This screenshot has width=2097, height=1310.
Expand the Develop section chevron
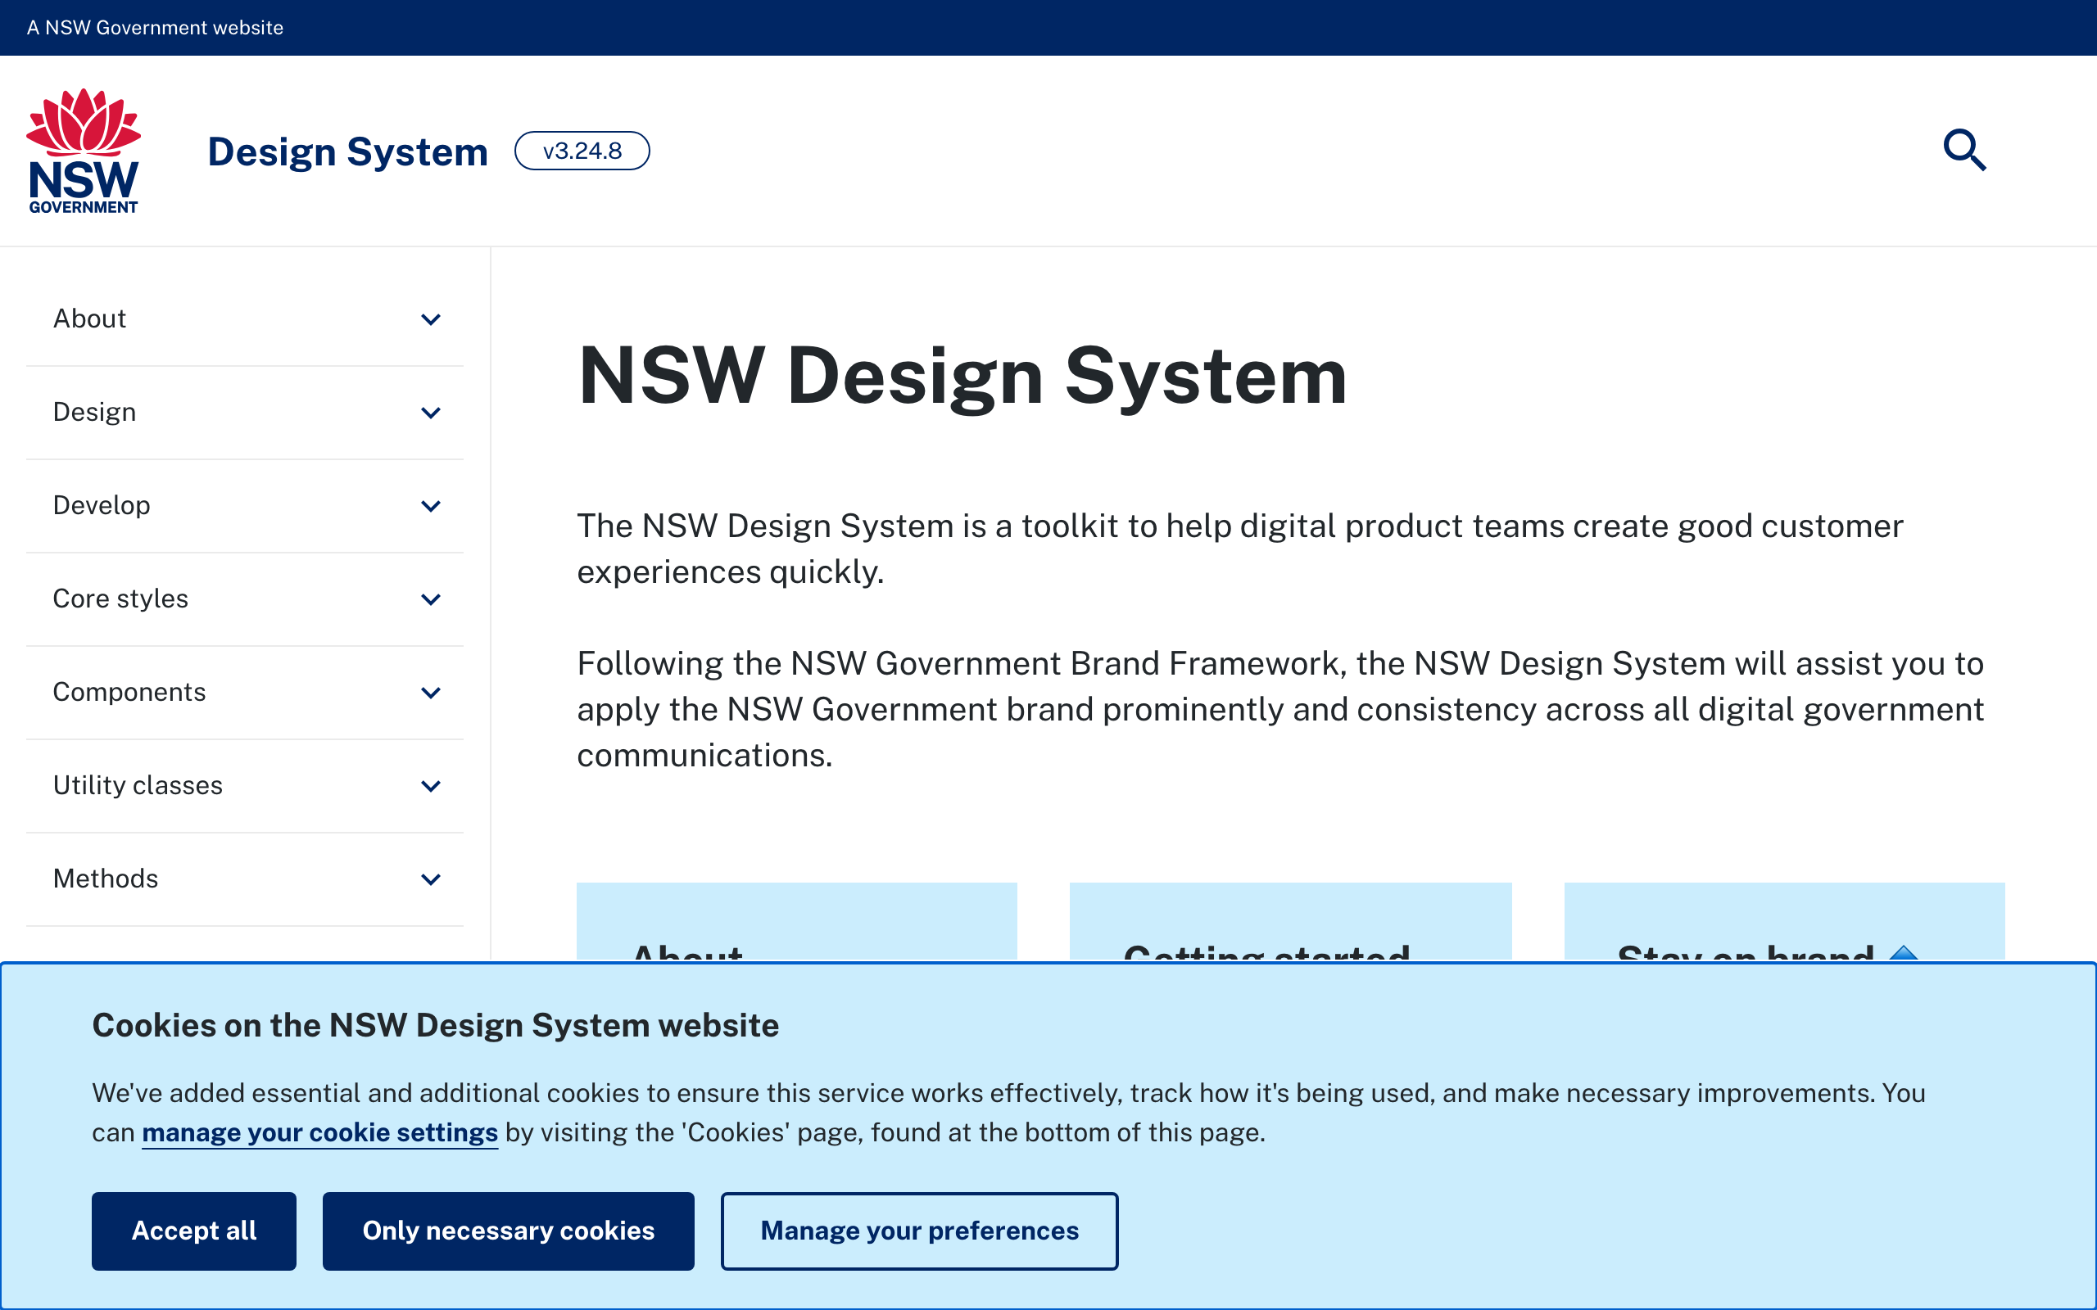pyautogui.click(x=431, y=506)
